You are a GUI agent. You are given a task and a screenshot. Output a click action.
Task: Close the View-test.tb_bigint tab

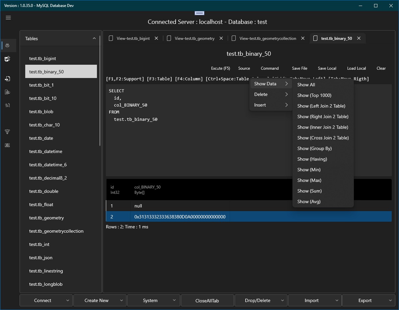click(x=157, y=39)
